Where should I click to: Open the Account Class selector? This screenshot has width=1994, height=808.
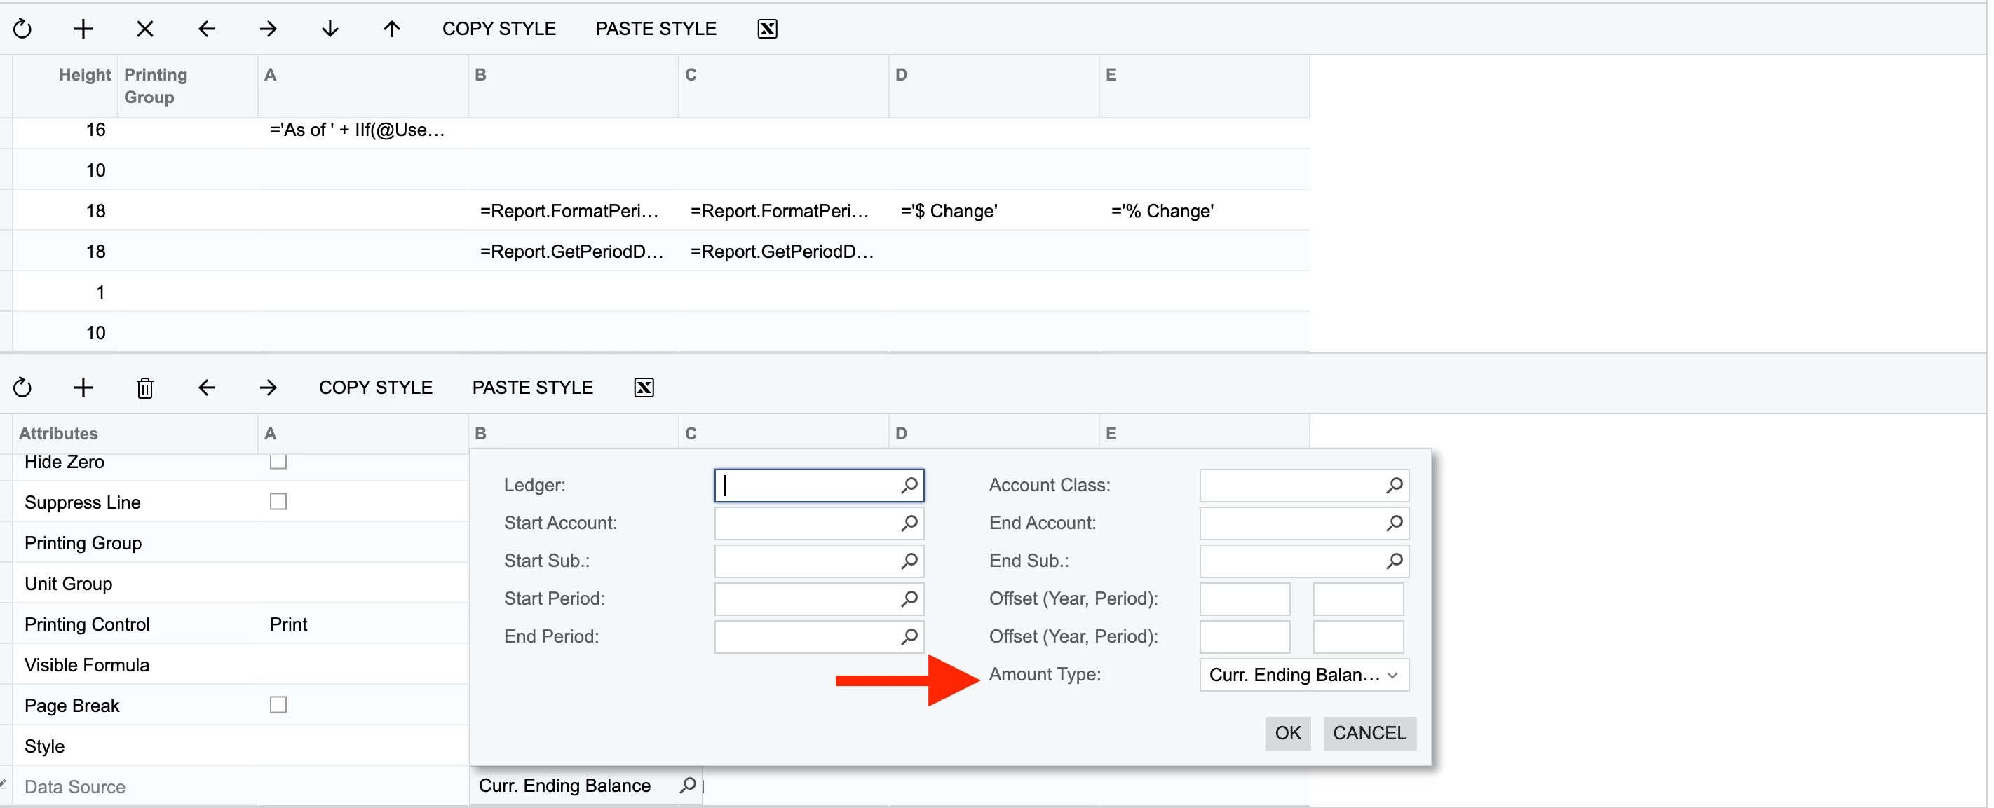[x=1393, y=485]
